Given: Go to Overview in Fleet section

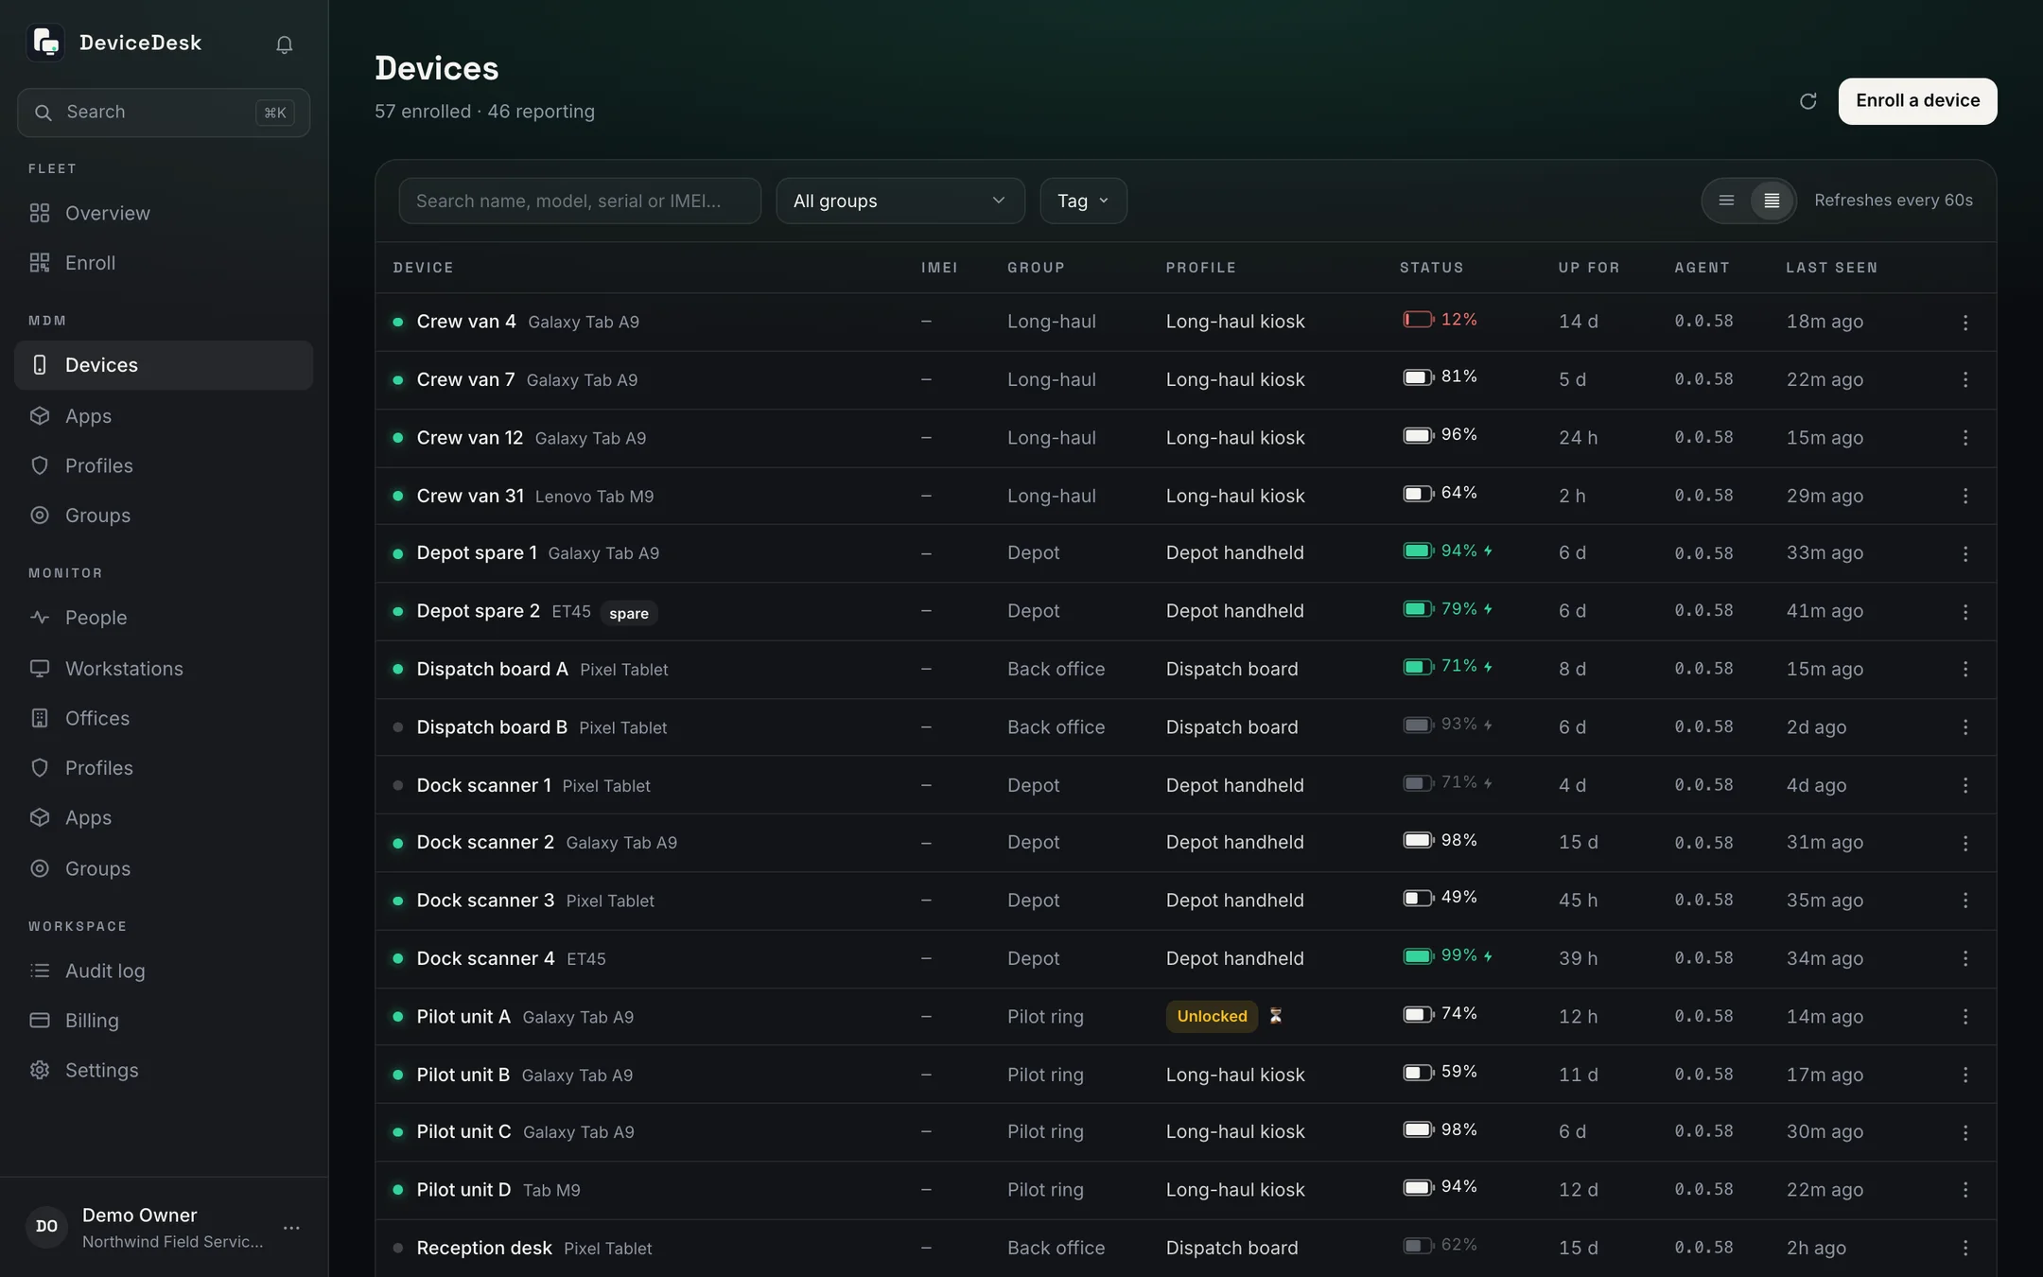Looking at the screenshot, I should (x=164, y=213).
